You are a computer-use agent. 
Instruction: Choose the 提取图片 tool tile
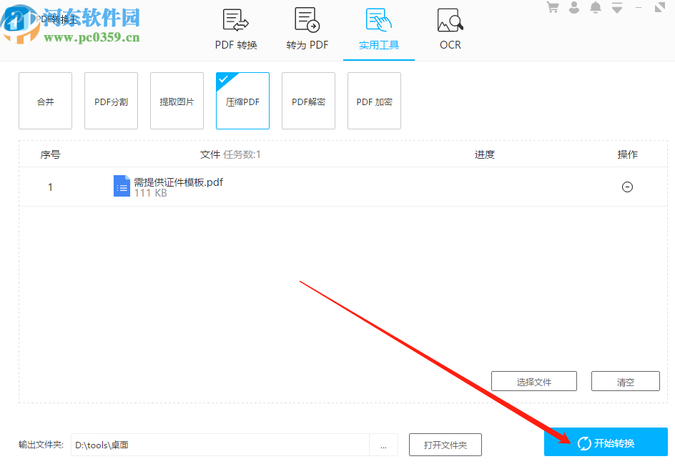point(177,101)
